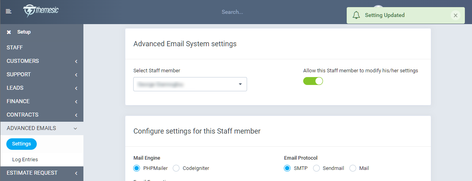Open the Select Staff member dropdown
Screen dimensions: 472x181
pyautogui.click(x=190, y=84)
